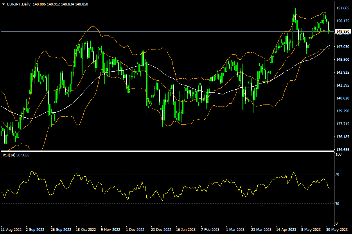Select the 139.290 price scale value
The height and width of the screenshot is (234, 352).
click(343, 111)
